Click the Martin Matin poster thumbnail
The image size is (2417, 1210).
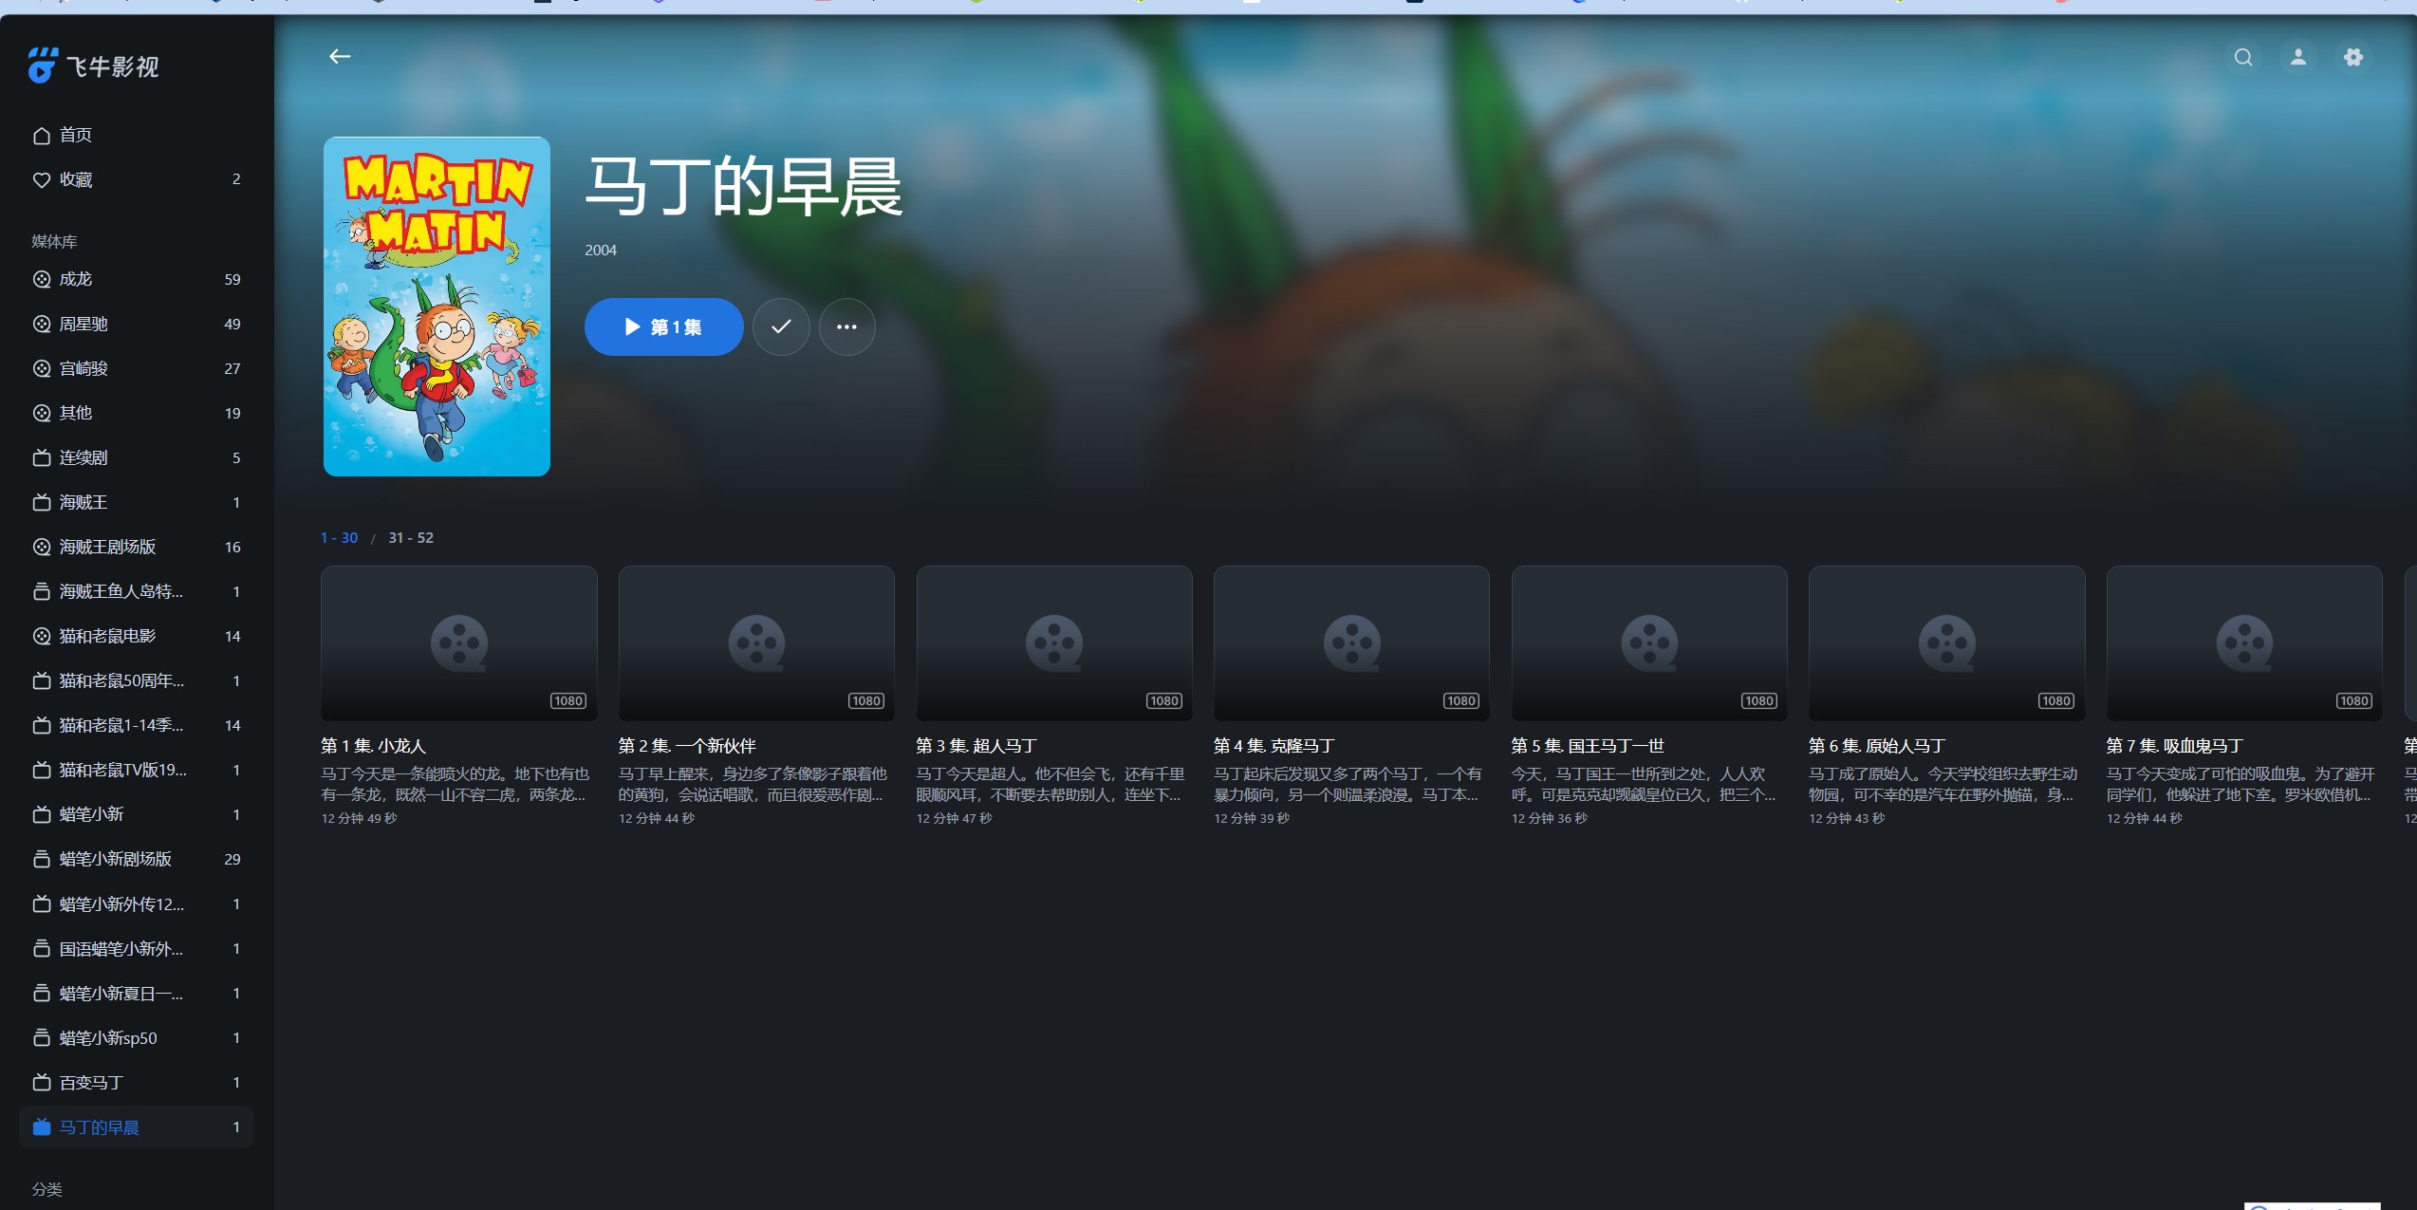pyautogui.click(x=437, y=307)
